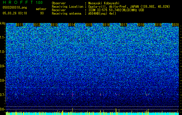Image resolution: width=182 pixels, height=115 pixels.
Task: Click the 0319 time marker
Action: (x=158, y=25)
